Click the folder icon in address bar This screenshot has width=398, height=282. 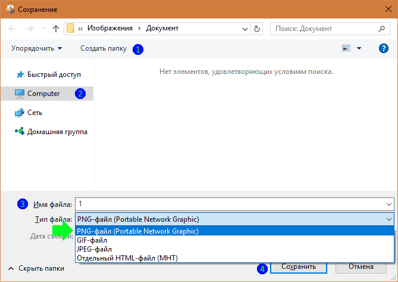point(70,28)
